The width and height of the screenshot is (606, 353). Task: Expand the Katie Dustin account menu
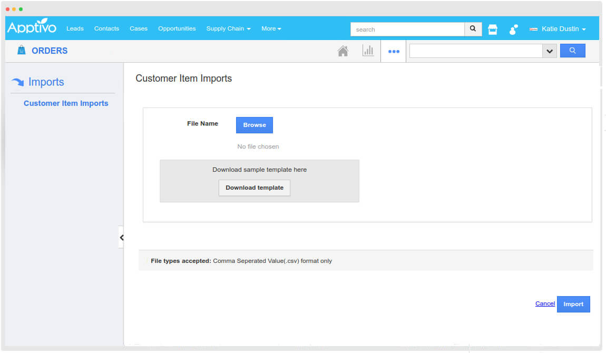click(x=558, y=30)
